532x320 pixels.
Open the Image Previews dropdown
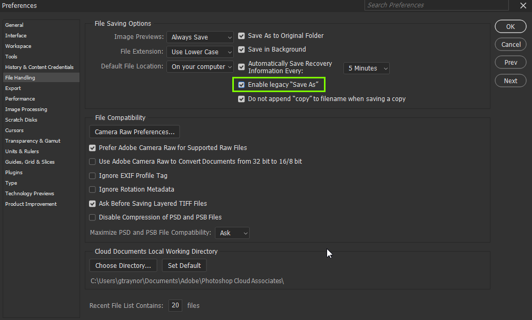(200, 37)
